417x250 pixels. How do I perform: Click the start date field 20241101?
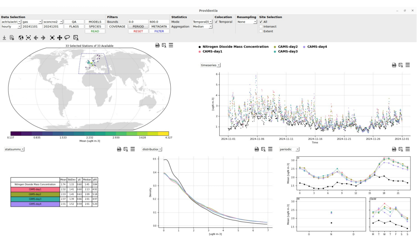[x=32, y=26]
